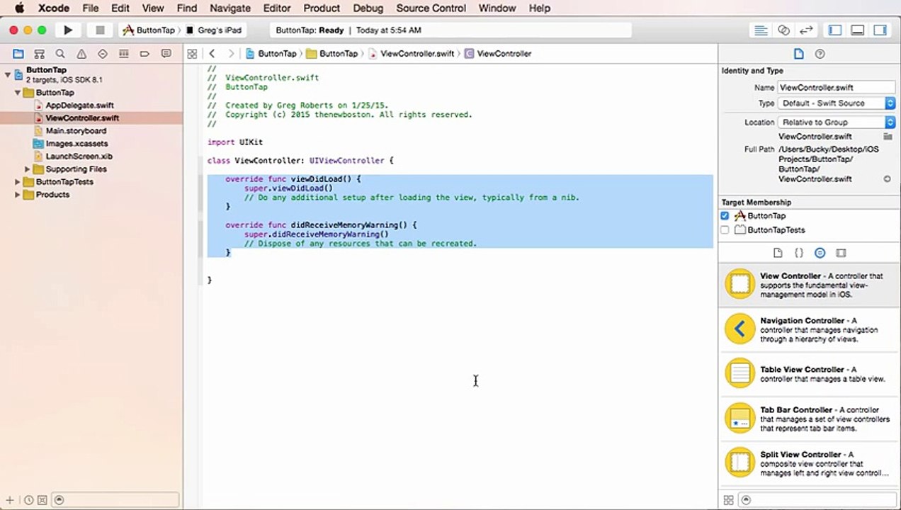Open the Type dropdown Default Swift Source
Screen dimensions: 901x510
pyautogui.click(x=837, y=103)
